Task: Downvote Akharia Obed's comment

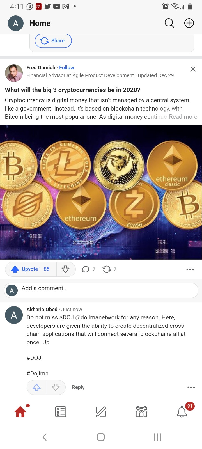Action: coord(56,388)
